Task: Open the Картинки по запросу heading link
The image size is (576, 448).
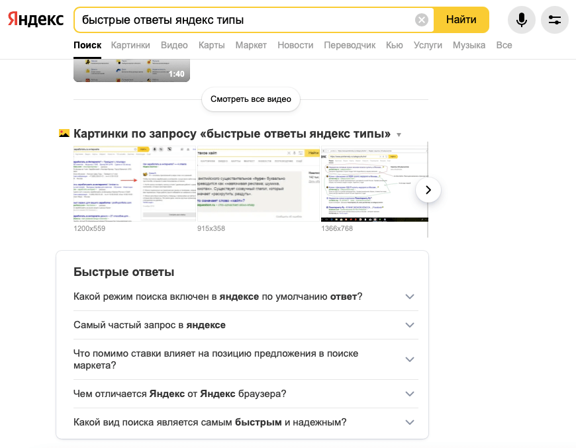Action: (x=232, y=134)
